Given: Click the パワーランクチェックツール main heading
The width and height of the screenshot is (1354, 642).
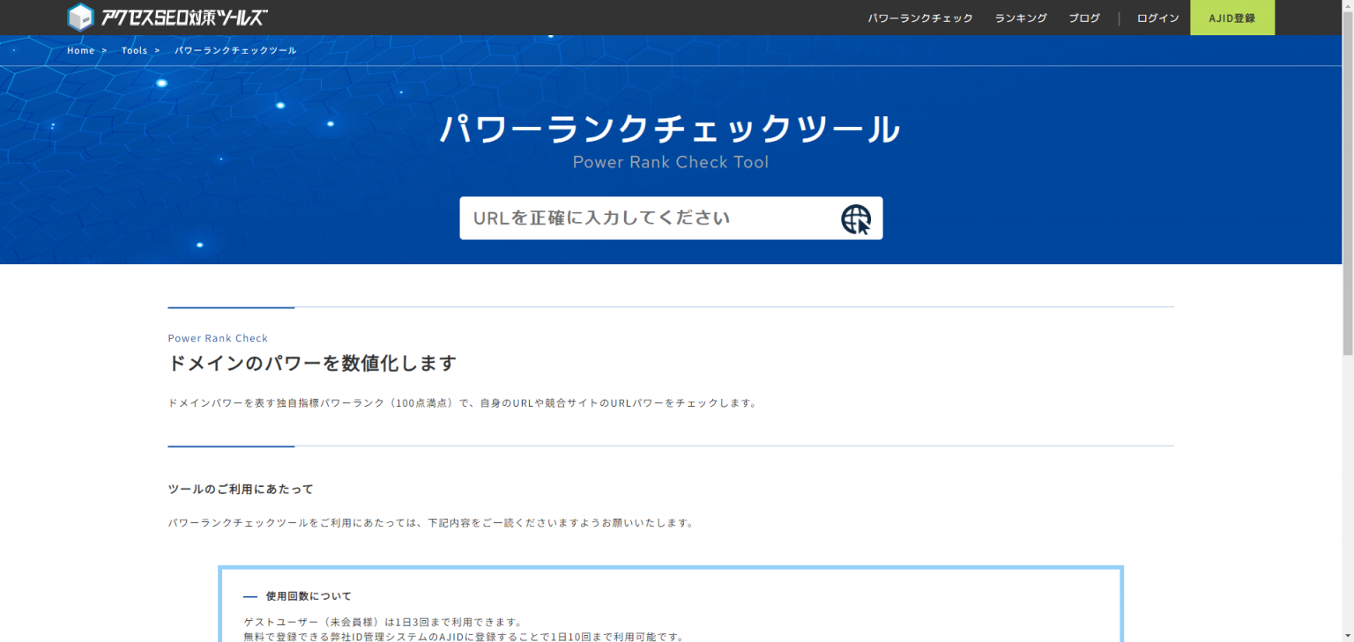Looking at the screenshot, I should click(670, 129).
